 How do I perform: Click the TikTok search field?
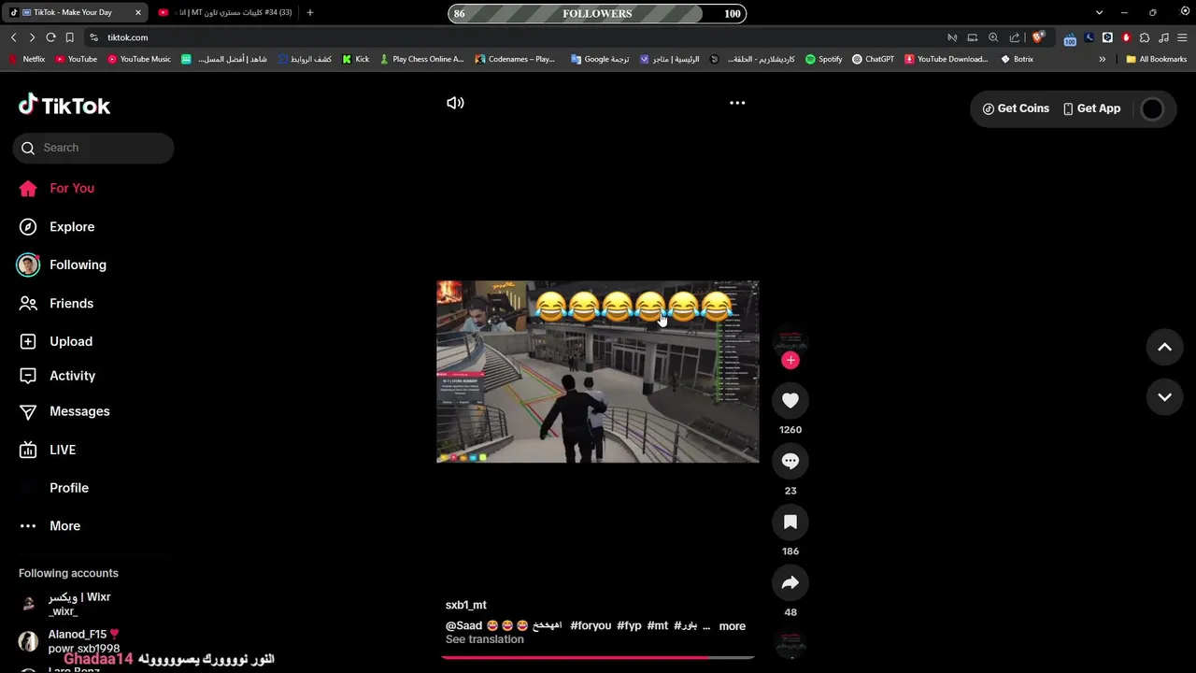click(x=93, y=148)
